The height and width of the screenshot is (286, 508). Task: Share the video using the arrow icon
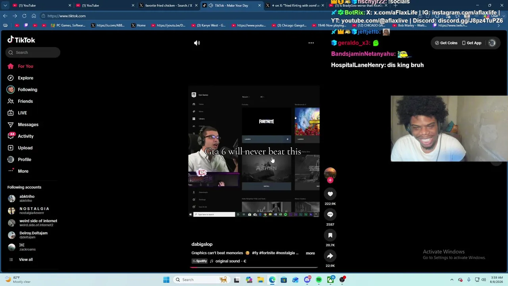pyautogui.click(x=330, y=256)
